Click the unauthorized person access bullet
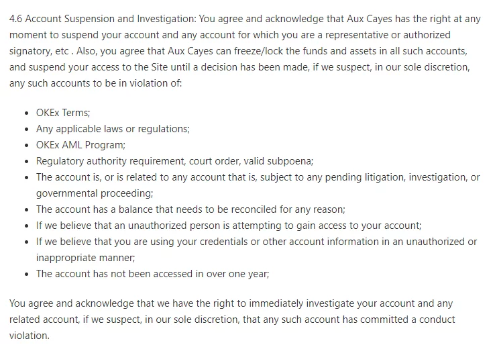Image resolution: width=497 pixels, height=345 pixels. [228, 226]
